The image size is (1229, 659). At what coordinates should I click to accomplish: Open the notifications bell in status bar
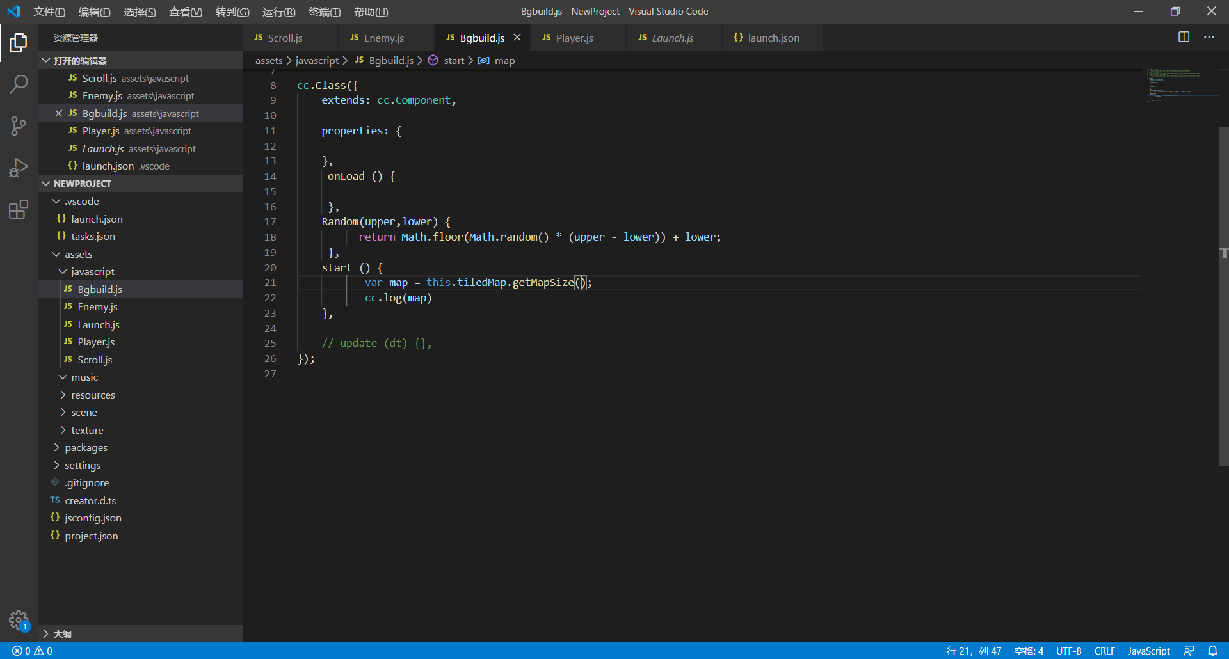[1212, 651]
